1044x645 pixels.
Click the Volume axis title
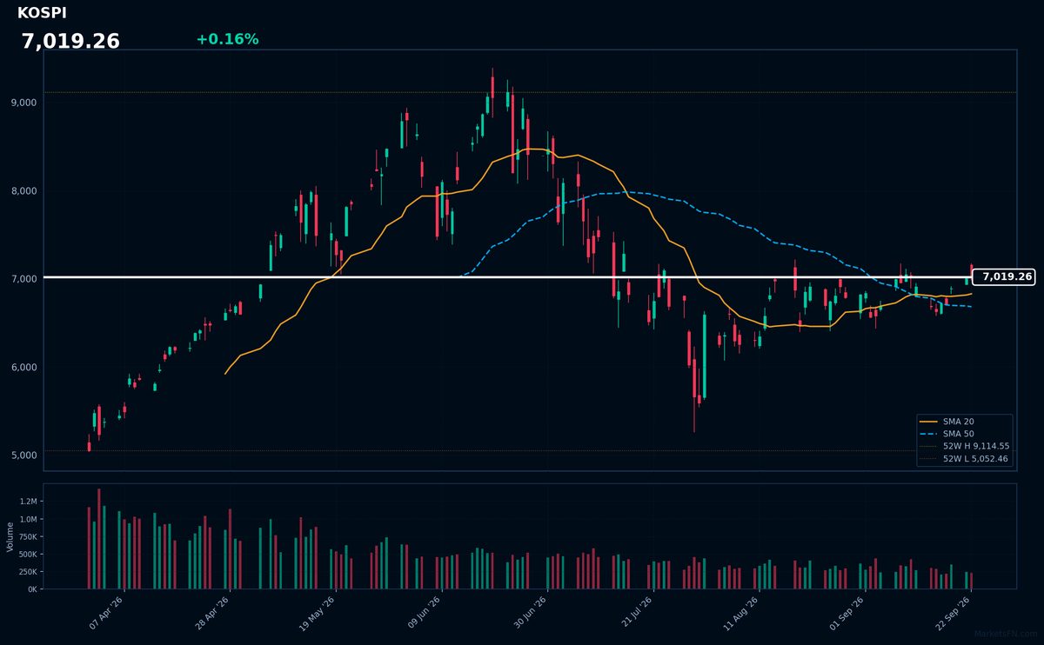coord(10,537)
